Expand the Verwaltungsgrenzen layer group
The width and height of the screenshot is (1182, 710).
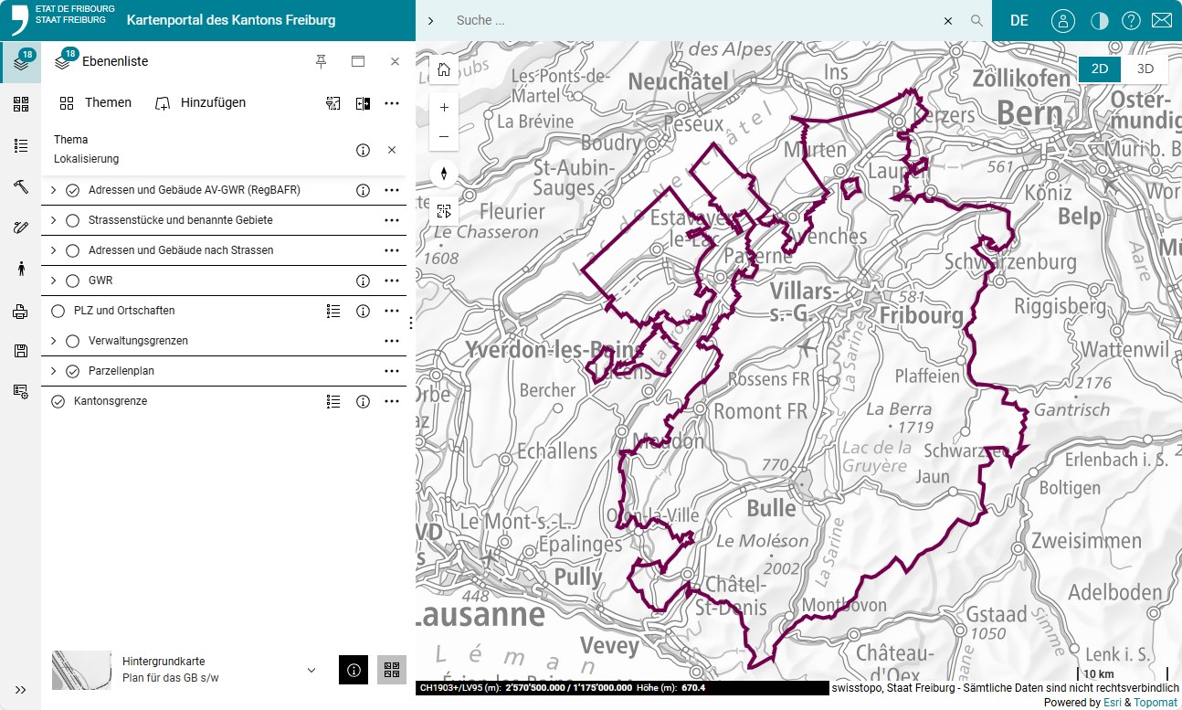(x=53, y=341)
